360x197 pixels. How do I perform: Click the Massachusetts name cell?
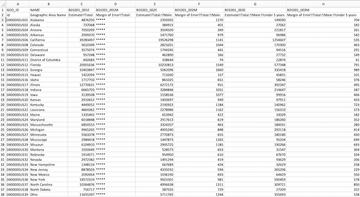(x=48, y=125)
